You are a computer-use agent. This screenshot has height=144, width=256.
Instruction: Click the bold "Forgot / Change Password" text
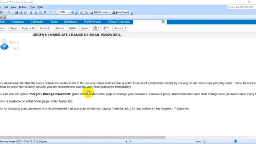(50, 94)
